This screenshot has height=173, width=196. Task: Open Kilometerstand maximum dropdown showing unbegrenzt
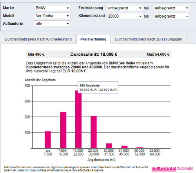click(x=171, y=16)
